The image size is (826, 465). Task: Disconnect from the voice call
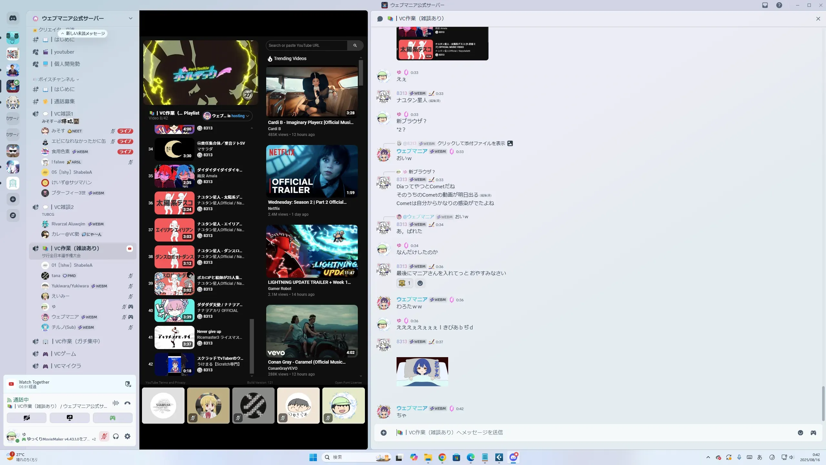coord(127,403)
